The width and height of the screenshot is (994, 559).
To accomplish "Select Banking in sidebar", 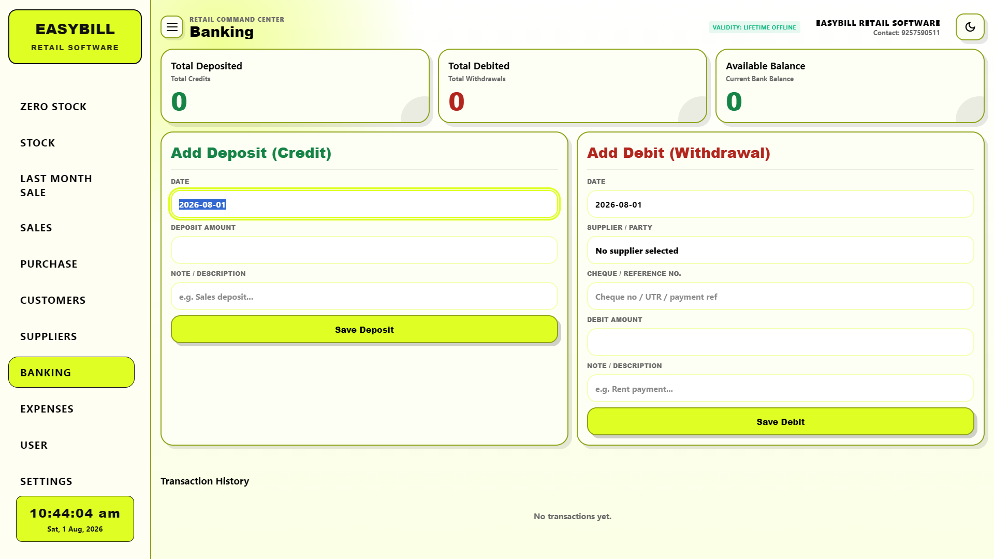I will point(71,372).
